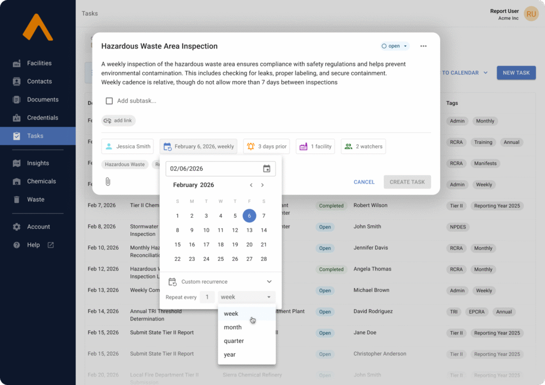Image resolution: width=545 pixels, height=385 pixels.
Task: Click the Repeat every number field
Action: click(x=208, y=297)
